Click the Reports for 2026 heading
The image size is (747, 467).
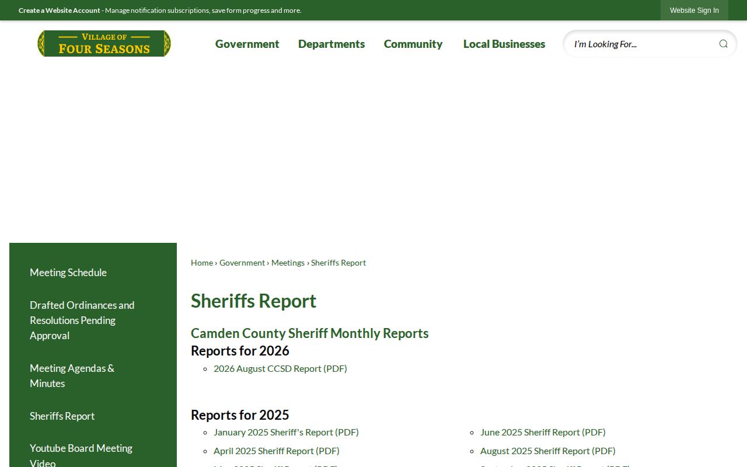click(240, 351)
